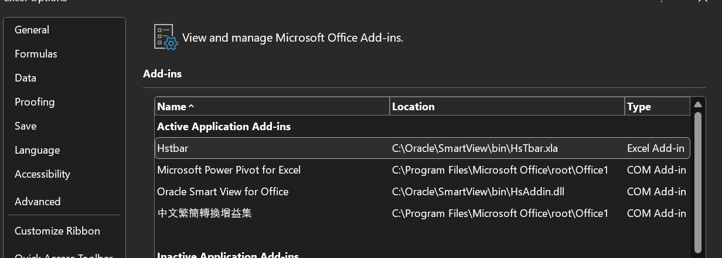Image resolution: width=722 pixels, height=258 pixels.
Task: Click the sort arrow beside Name
Action: coord(191,107)
